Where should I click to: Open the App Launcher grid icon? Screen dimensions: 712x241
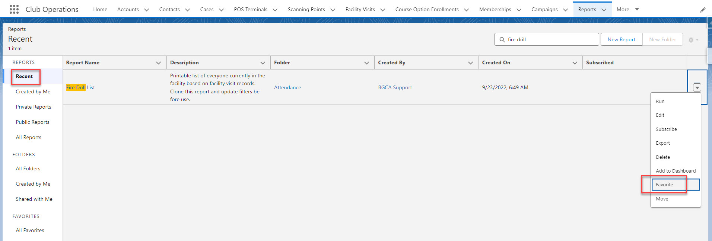point(14,9)
